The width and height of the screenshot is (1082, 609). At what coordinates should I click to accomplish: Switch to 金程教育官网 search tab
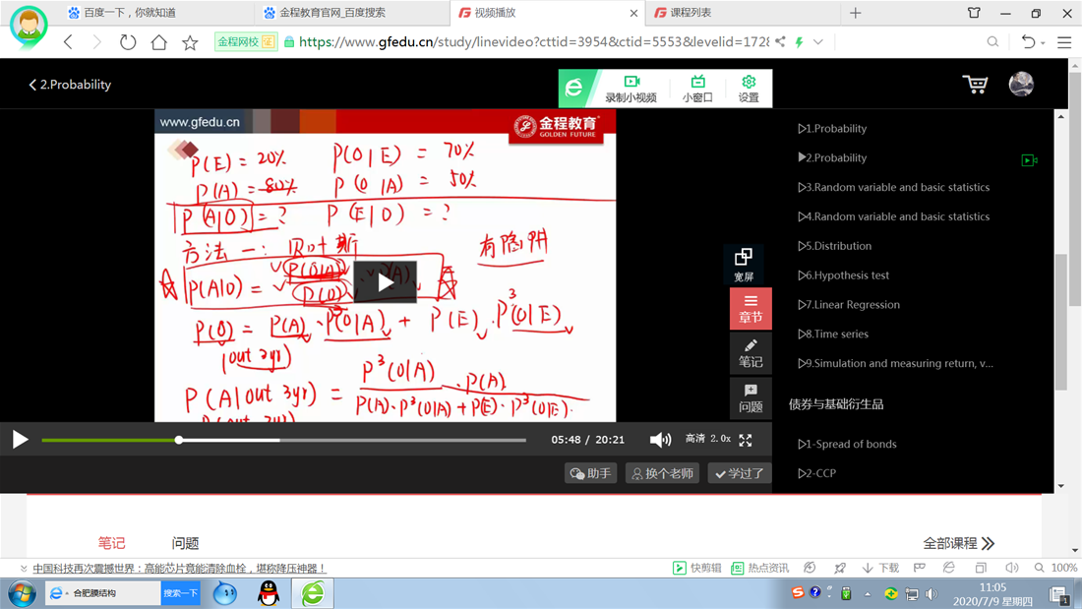[x=352, y=13]
